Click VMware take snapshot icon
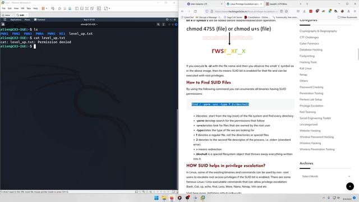 pos(59,8)
